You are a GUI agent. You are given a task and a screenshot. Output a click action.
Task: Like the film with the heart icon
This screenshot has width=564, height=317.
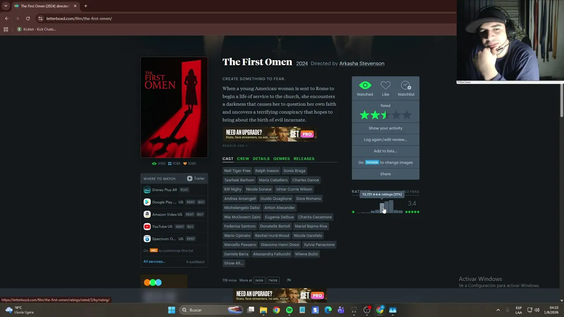pos(386,85)
